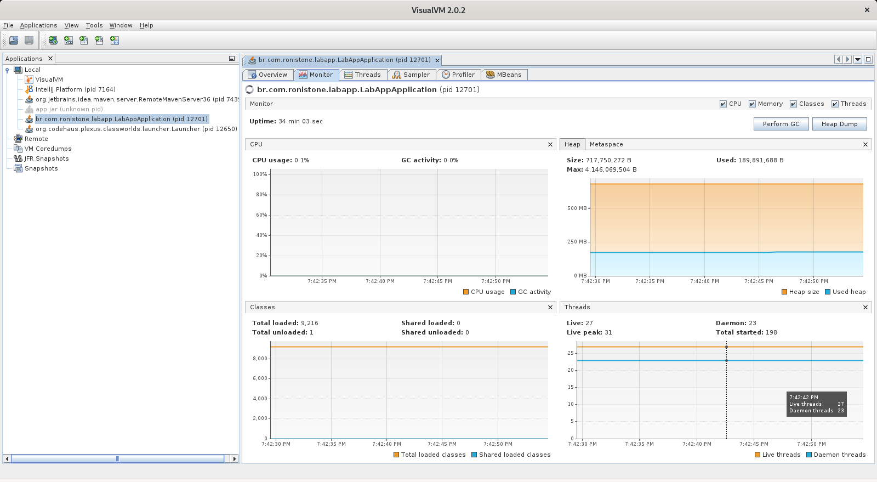The height and width of the screenshot is (482, 877).
Task: Click the Add Remote Host toolbar icon
Action: pyautogui.click(x=53, y=40)
